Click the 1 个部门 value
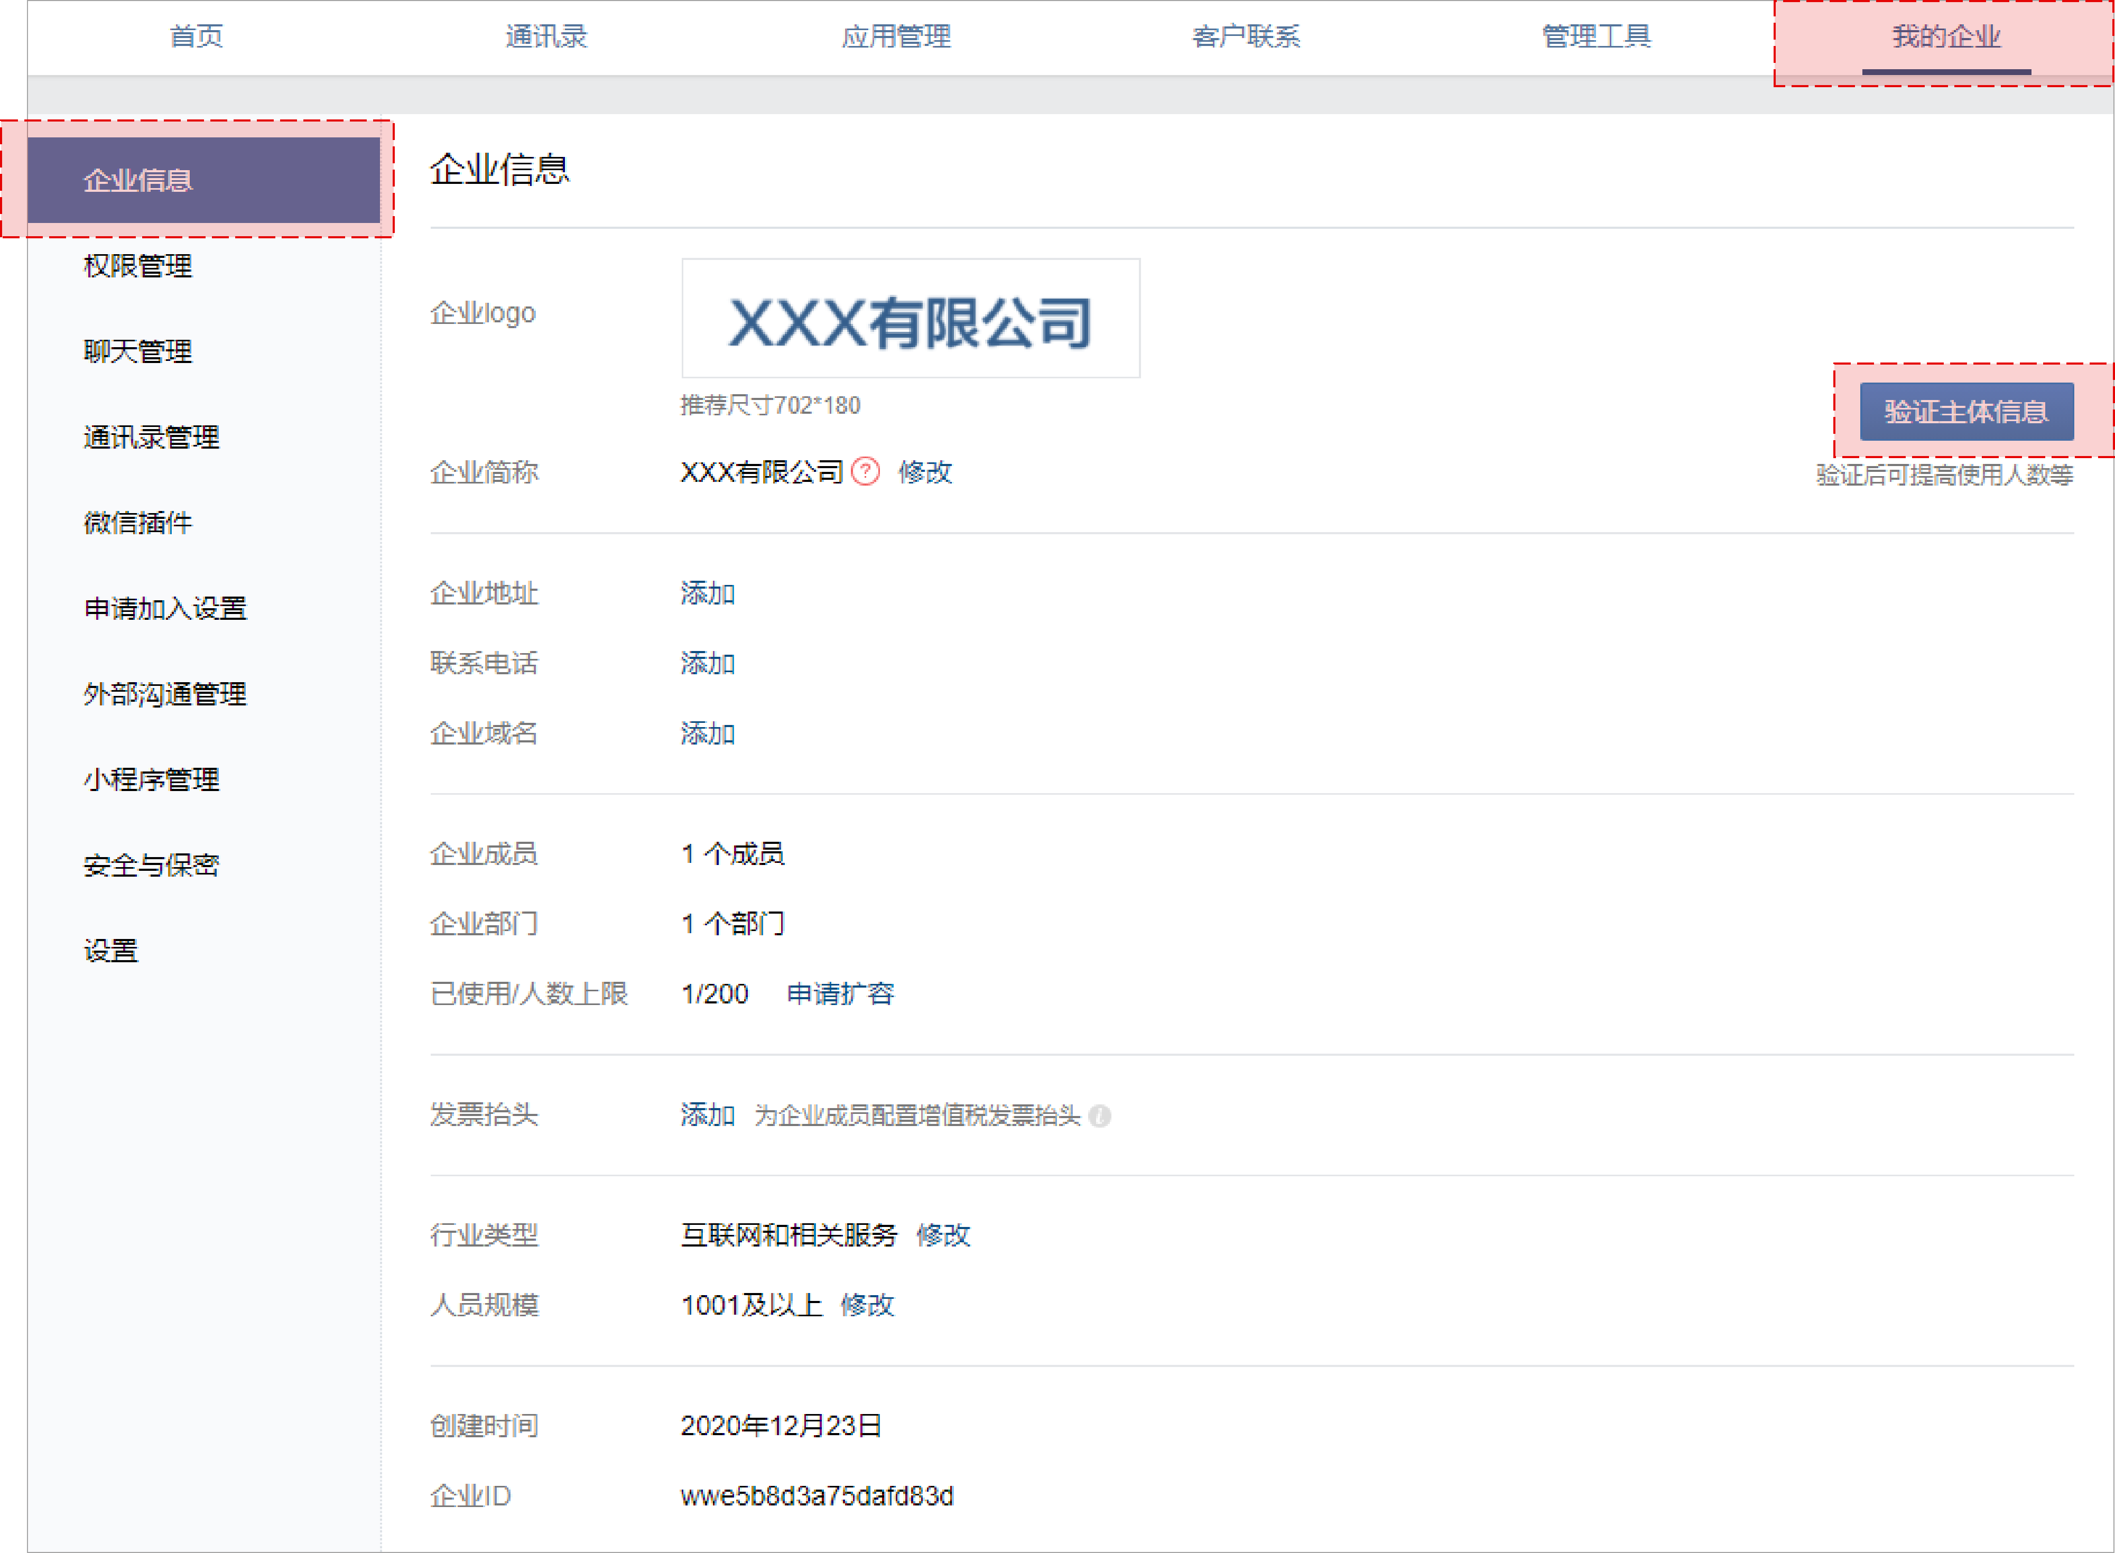2115x1553 pixels. click(x=732, y=923)
